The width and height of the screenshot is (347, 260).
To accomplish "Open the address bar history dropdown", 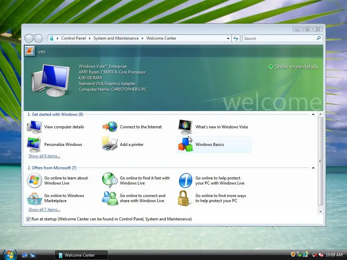I will click(x=228, y=39).
